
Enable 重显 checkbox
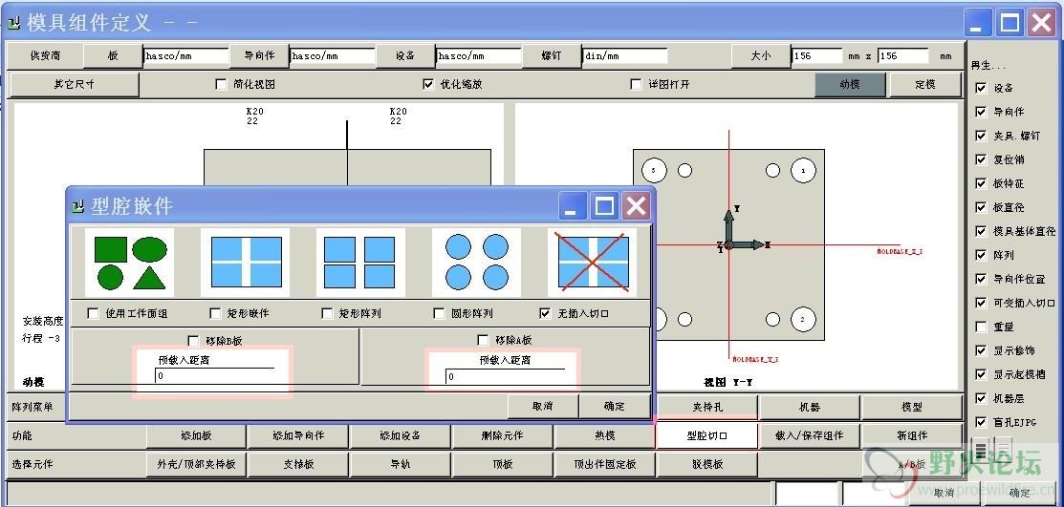(981, 327)
